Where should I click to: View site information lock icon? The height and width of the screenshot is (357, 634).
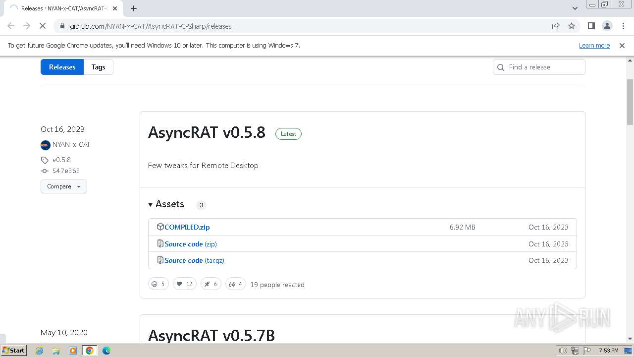pos(62,26)
